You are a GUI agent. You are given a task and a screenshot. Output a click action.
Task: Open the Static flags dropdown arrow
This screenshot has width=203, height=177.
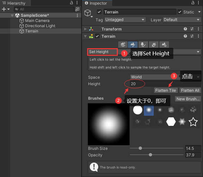click(199, 12)
